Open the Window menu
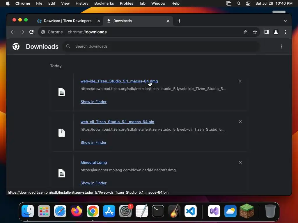 click(158, 3)
